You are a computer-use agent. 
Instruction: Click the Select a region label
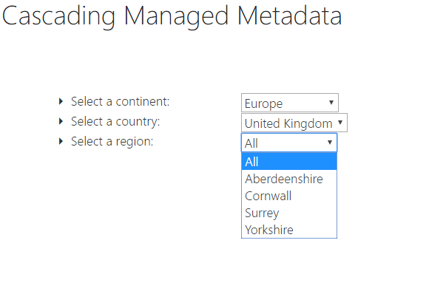(x=112, y=142)
